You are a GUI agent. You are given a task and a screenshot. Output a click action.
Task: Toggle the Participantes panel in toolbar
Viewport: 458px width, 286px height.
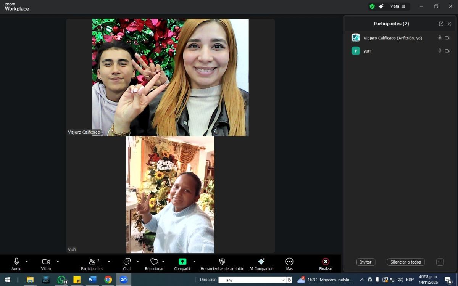click(x=92, y=262)
